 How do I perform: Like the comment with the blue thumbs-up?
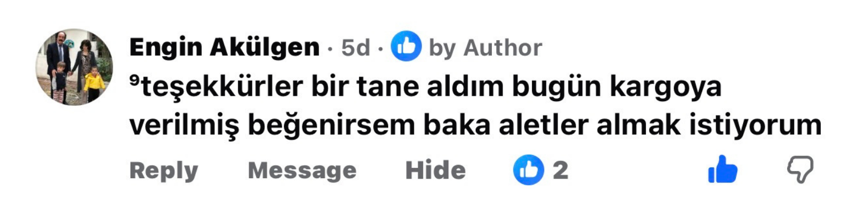pos(723,170)
